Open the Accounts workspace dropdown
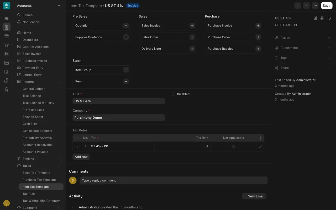 pyautogui.click(x=39, y=6)
